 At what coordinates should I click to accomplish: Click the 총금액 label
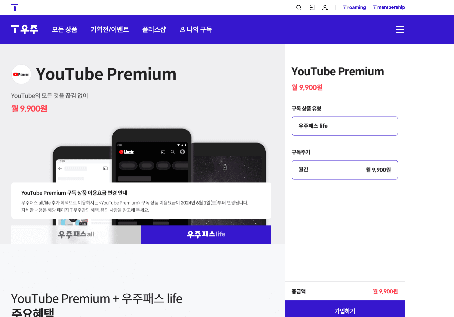(x=299, y=291)
